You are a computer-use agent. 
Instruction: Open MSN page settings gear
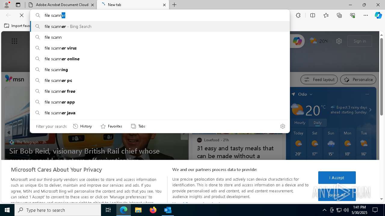(x=339, y=41)
